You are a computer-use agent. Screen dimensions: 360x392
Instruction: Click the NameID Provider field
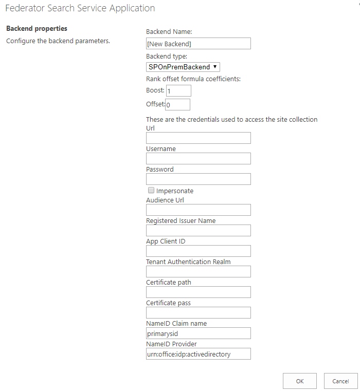pyautogui.click(x=198, y=354)
